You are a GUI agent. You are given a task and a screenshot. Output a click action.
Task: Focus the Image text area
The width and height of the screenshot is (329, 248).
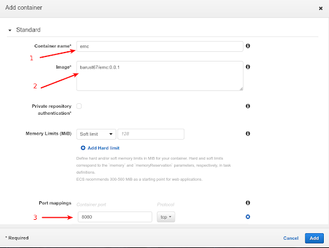point(160,76)
